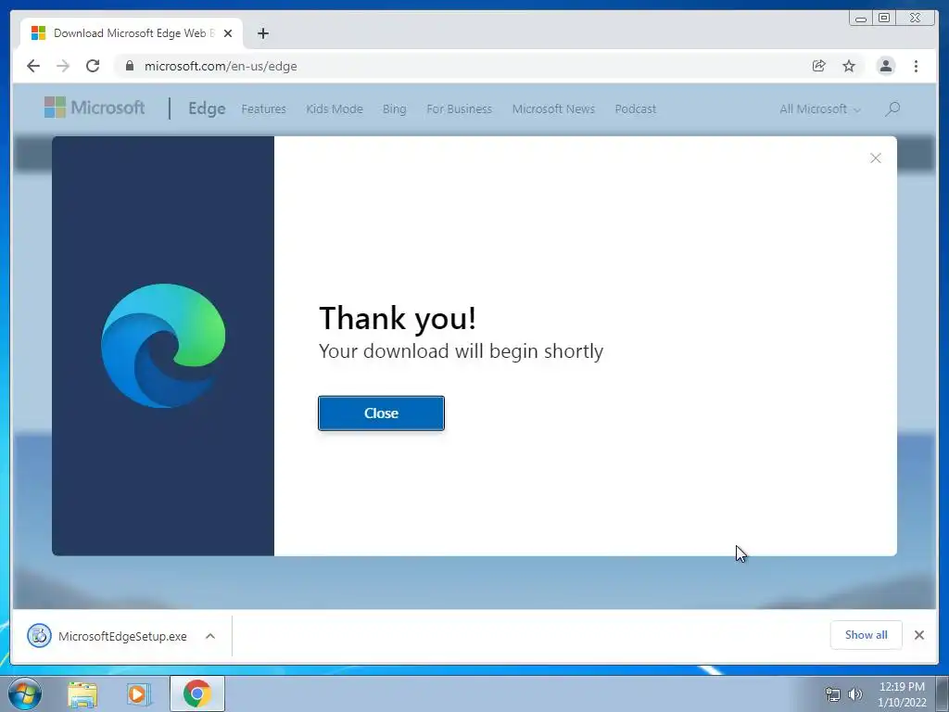Dismiss the dialog with the X icon
The image size is (949, 712).
click(x=875, y=158)
